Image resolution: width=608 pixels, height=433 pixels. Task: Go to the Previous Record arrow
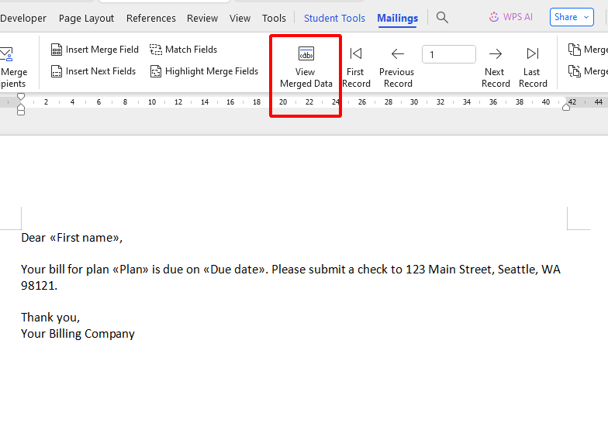point(397,53)
